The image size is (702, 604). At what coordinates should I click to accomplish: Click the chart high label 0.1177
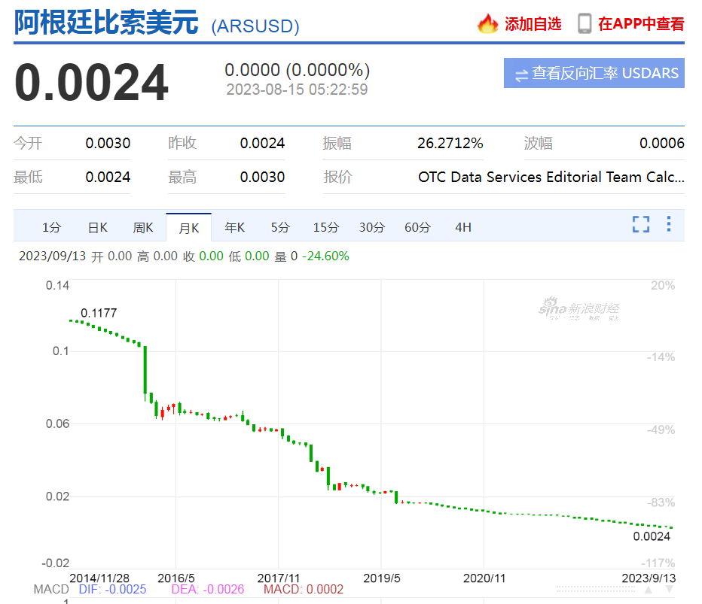(99, 313)
